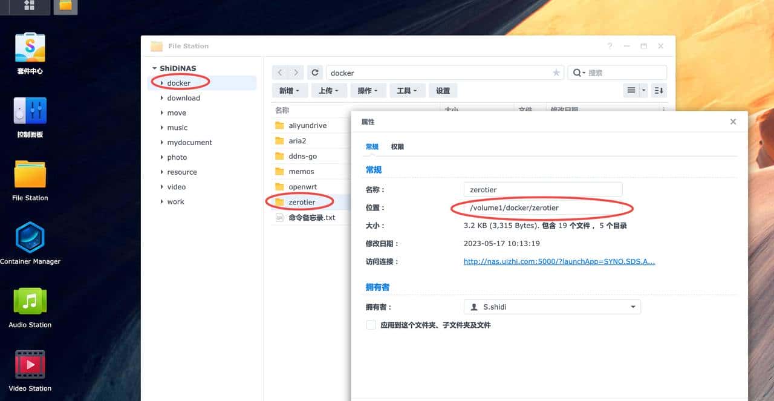
Task: Click the refresh icon in File Station
Action: click(x=314, y=72)
